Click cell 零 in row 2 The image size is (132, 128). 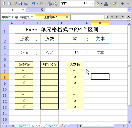[x=75, y=38]
